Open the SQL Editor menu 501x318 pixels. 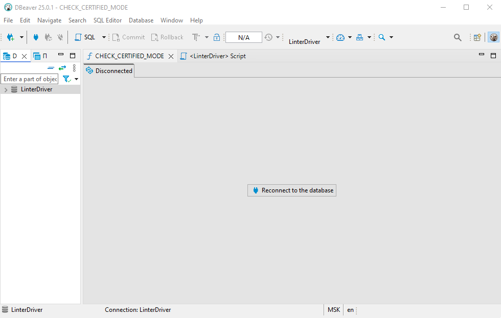[x=107, y=20]
